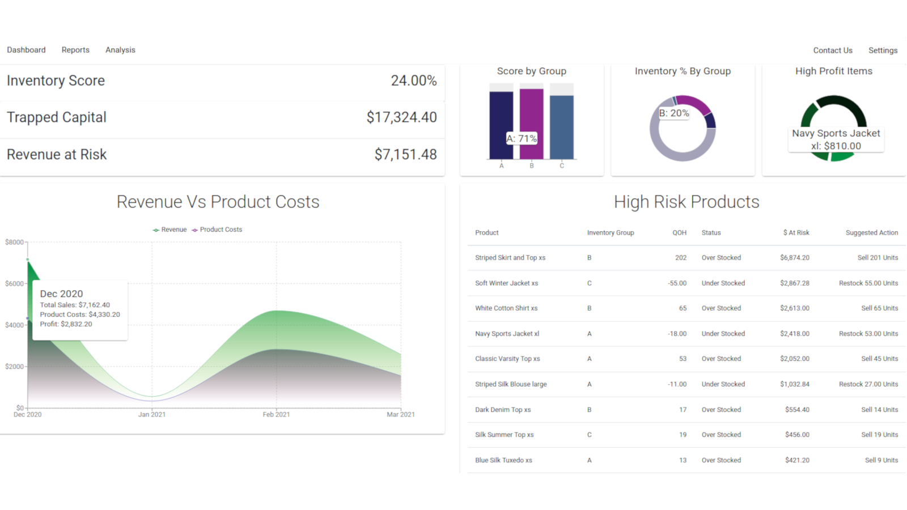Click the Inventory Score value 24.00%
The width and height of the screenshot is (907, 510).
coord(414,80)
